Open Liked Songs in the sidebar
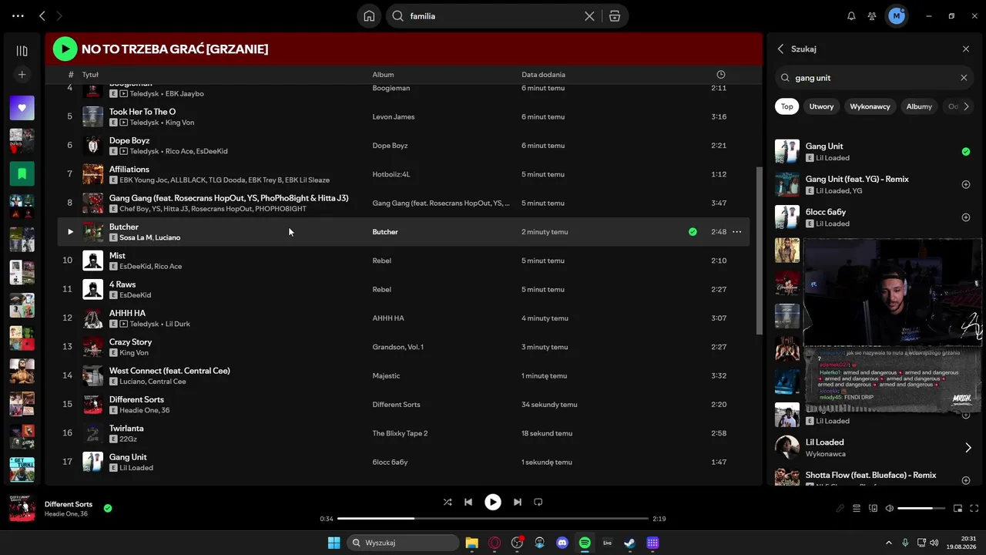 (22, 109)
